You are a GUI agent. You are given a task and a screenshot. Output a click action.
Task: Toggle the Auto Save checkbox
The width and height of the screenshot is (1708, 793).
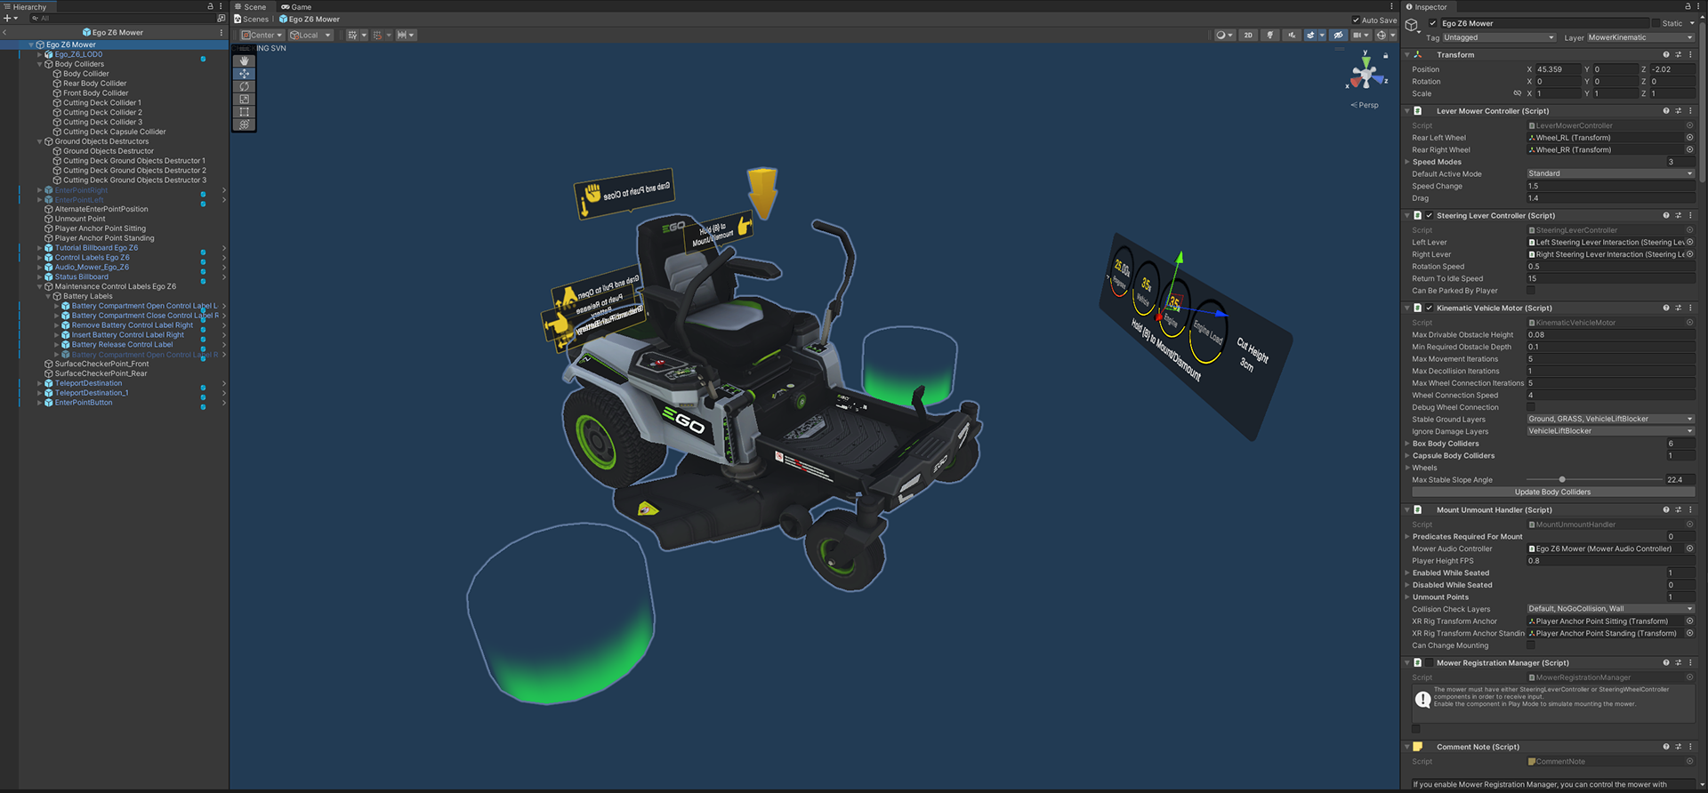tap(1356, 20)
